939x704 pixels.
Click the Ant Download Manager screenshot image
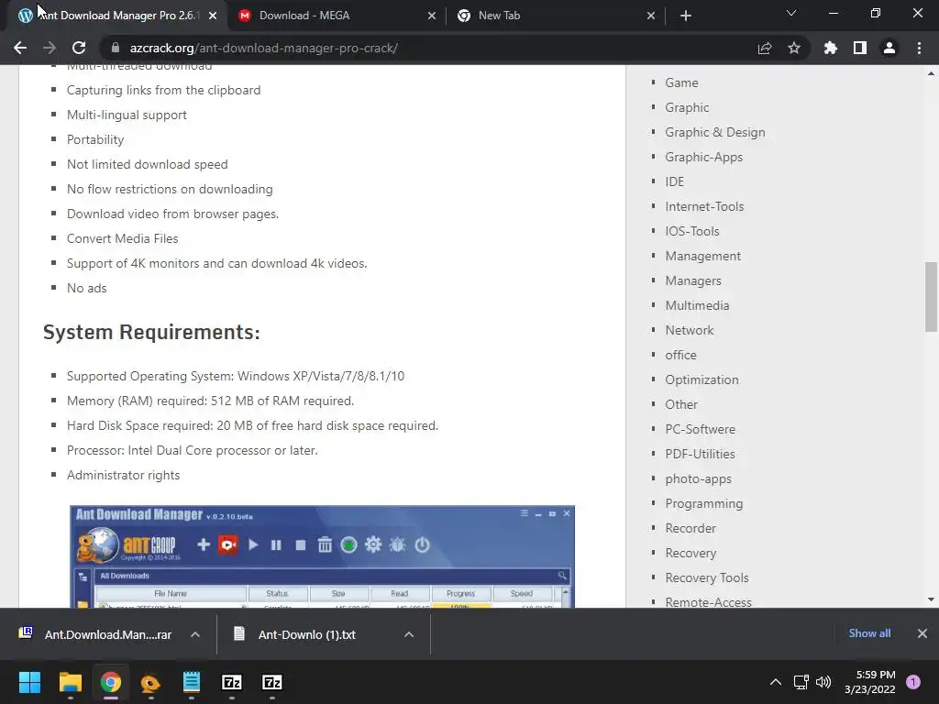(x=322, y=556)
